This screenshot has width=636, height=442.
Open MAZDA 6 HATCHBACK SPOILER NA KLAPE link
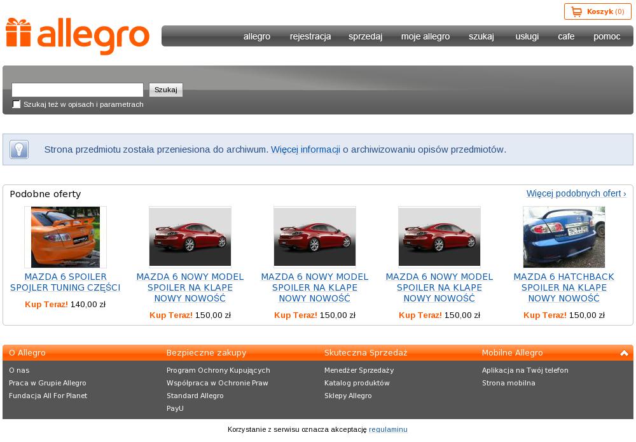tap(563, 287)
